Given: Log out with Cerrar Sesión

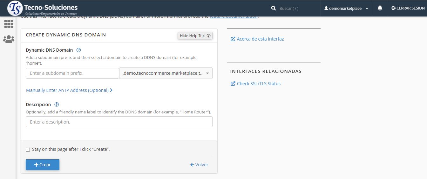Looking at the screenshot, I should click(408, 9).
